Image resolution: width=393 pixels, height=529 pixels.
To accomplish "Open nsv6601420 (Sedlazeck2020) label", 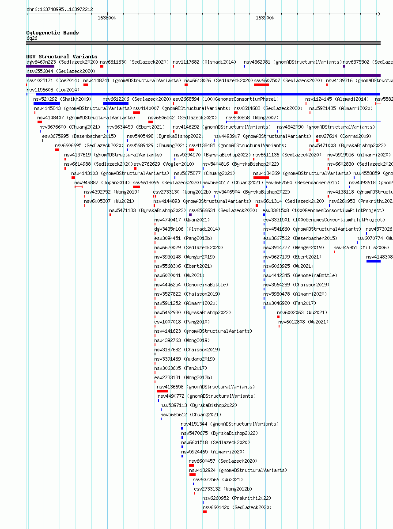I will click(x=237, y=507).
